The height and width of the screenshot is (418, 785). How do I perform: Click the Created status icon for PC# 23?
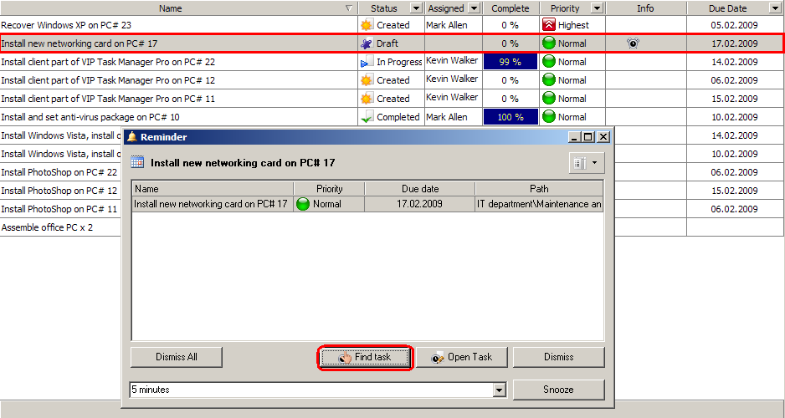366,25
